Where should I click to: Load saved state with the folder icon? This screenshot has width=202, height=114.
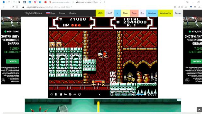tap(65, 94)
